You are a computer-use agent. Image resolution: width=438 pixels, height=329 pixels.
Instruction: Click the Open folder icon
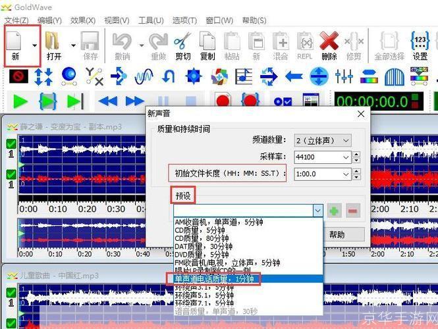point(53,41)
